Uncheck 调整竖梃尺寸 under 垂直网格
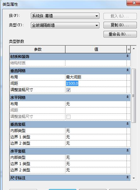The width and height of the screenshot is (140, 190). tap(68, 90)
